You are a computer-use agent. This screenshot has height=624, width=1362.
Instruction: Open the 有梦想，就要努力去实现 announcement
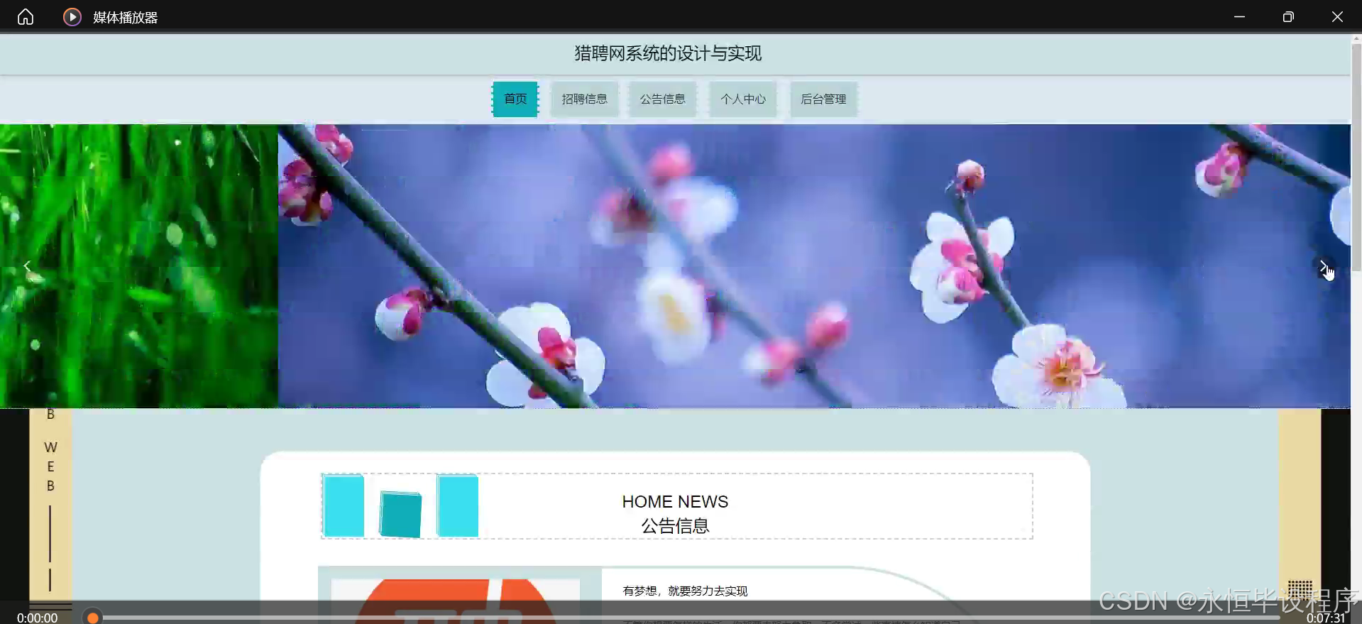pos(685,591)
